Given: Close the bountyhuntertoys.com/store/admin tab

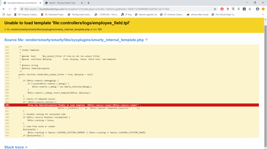Looking at the screenshot, I should click(40, 3).
